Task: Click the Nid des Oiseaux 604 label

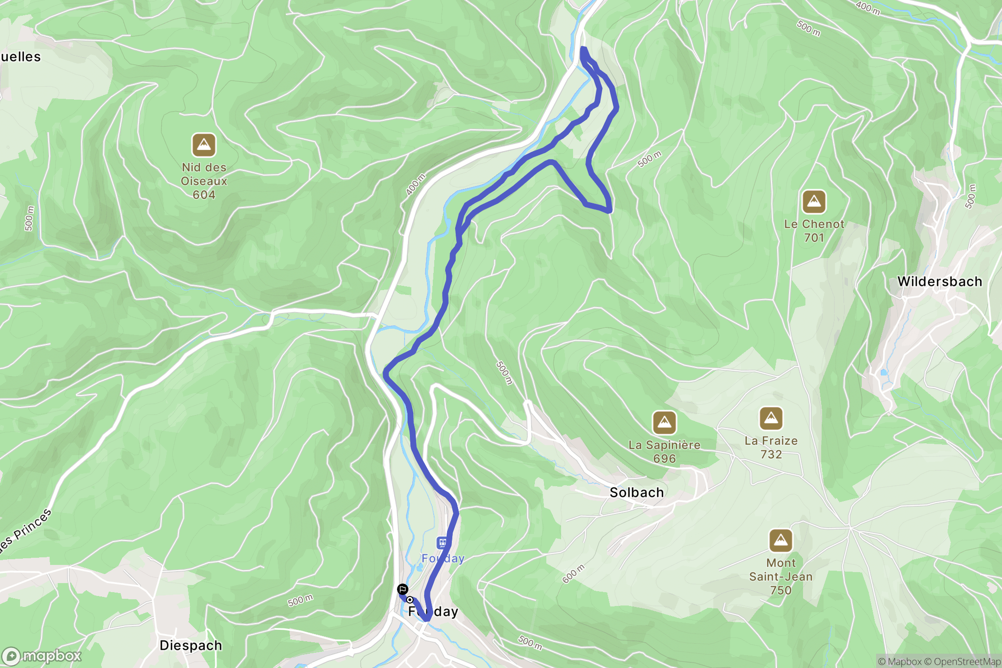Action: click(204, 181)
